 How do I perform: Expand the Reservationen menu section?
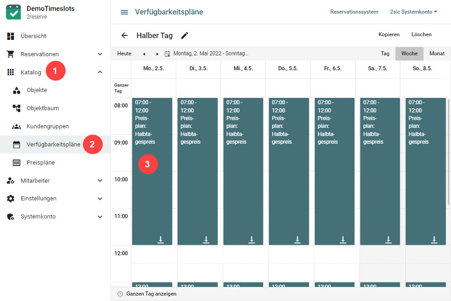[x=100, y=54]
